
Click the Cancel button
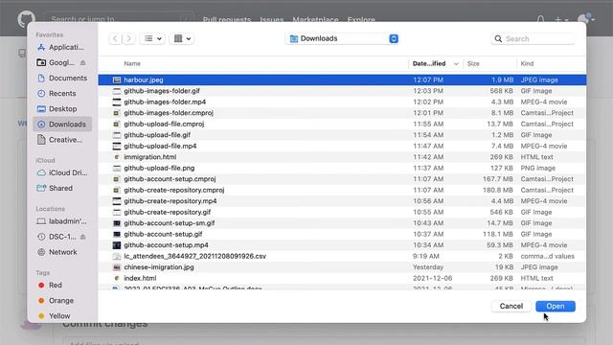click(x=511, y=306)
